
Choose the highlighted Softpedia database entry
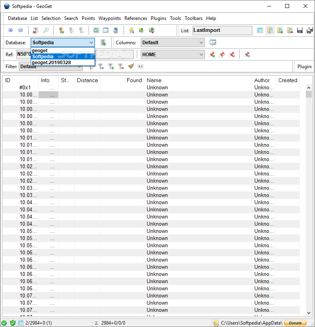pos(63,57)
